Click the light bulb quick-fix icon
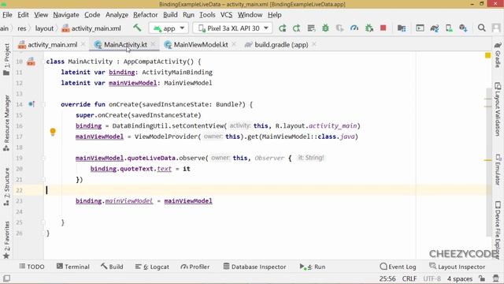Screen dimensions: 504x284 pyautogui.click(x=53, y=132)
